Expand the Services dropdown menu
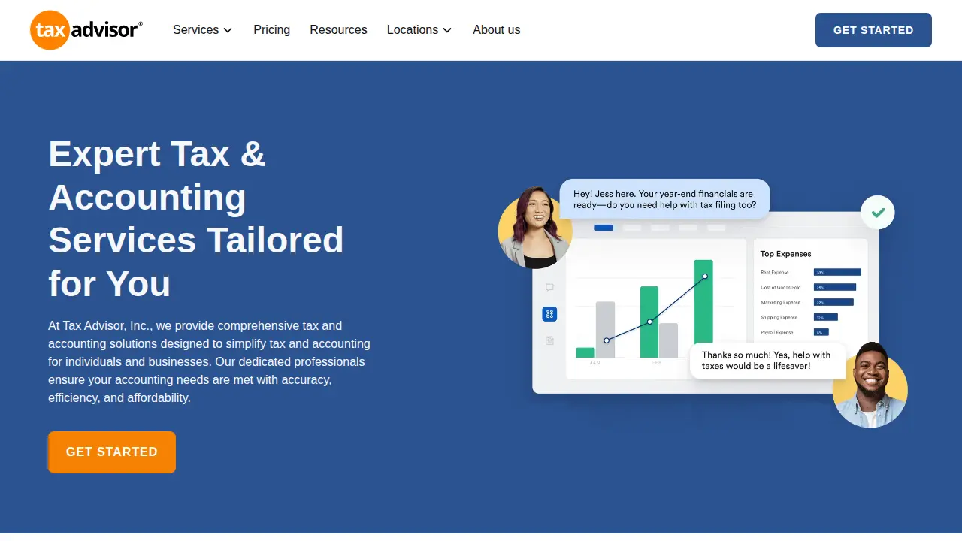Viewport: 962px width, 541px height. click(202, 30)
